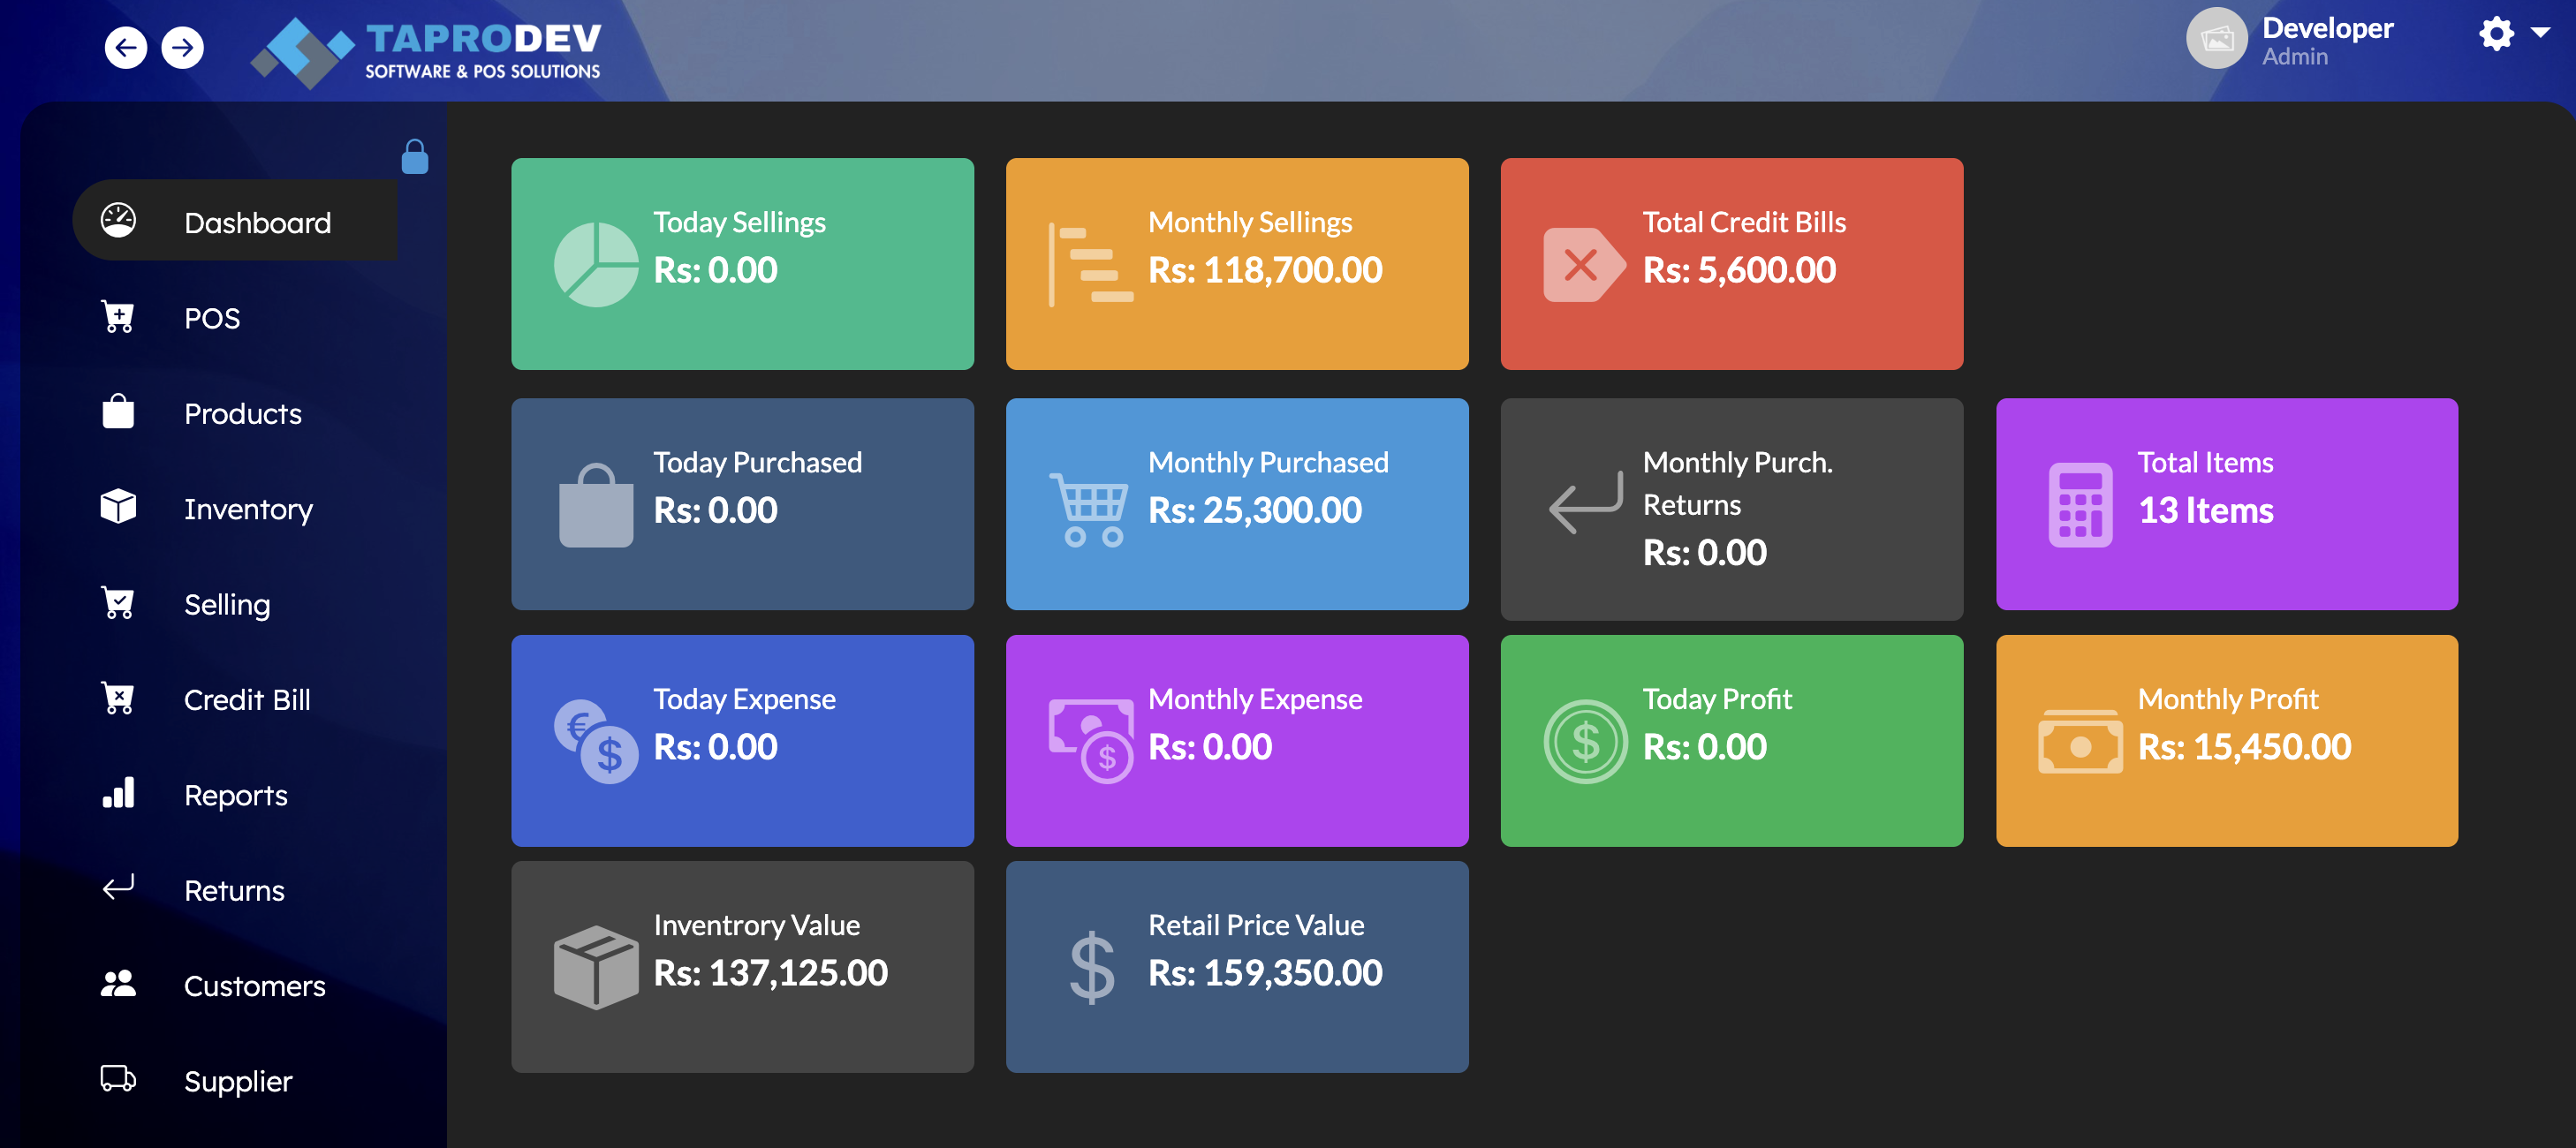Click the Products shopping bag icon
Image resolution: width=2576 pixels, height=1148 pixels.
[118, 412]
